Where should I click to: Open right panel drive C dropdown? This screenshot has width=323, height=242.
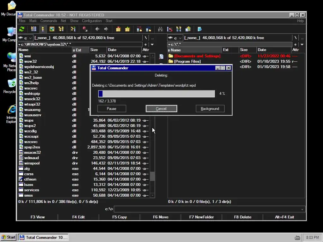(x=175, y=38)
